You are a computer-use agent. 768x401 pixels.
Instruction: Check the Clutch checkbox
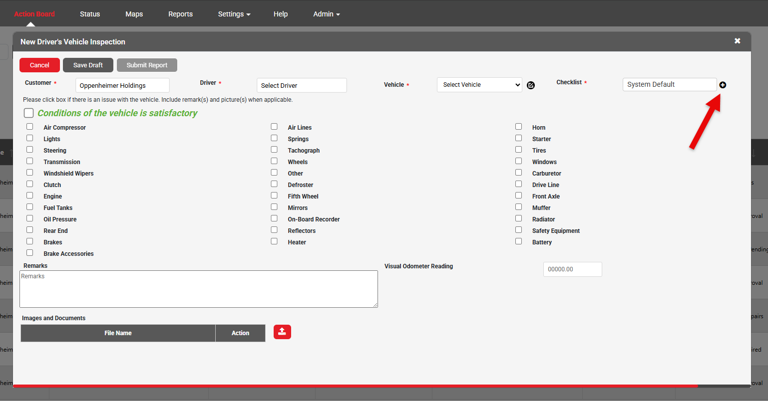pos(30,184)
